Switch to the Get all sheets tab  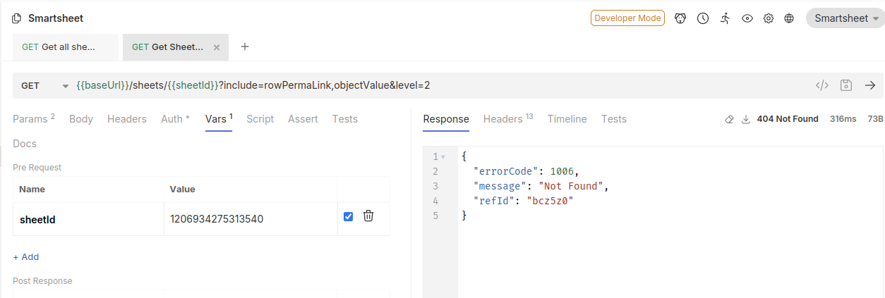65,47
